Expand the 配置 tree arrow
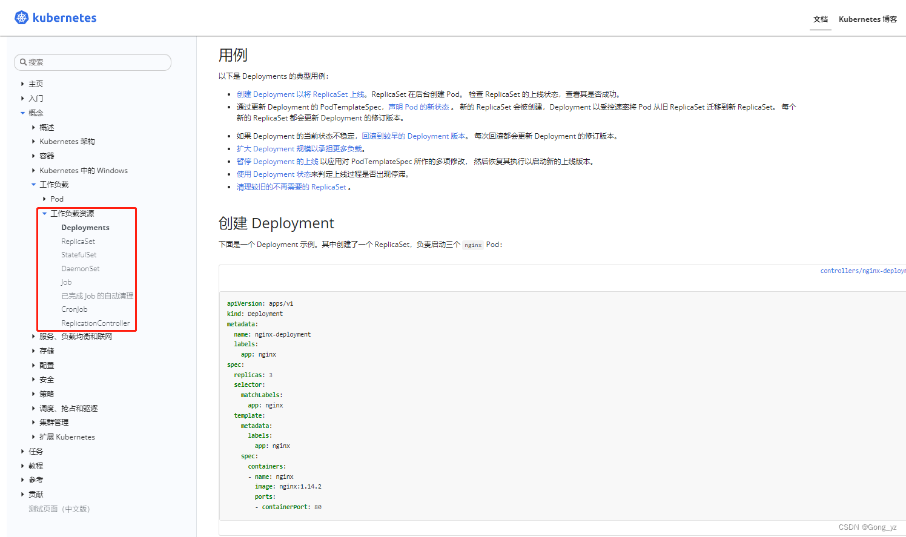The image size is (906, 537). point(33,366)
